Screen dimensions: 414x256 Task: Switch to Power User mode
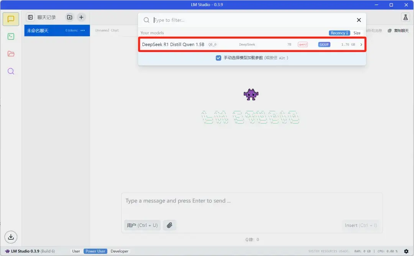[x=95, y=251]
